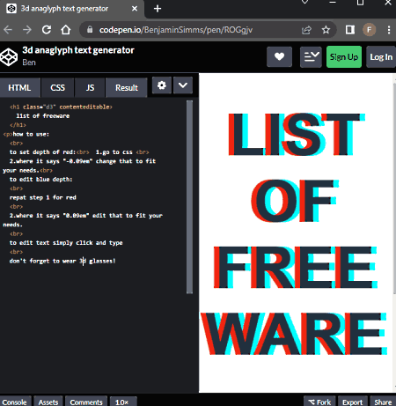The width and height of the screenshot is (396, 406).
Task: Click the address bar URL
Action: pyautogui.click(x=176, y=30)
